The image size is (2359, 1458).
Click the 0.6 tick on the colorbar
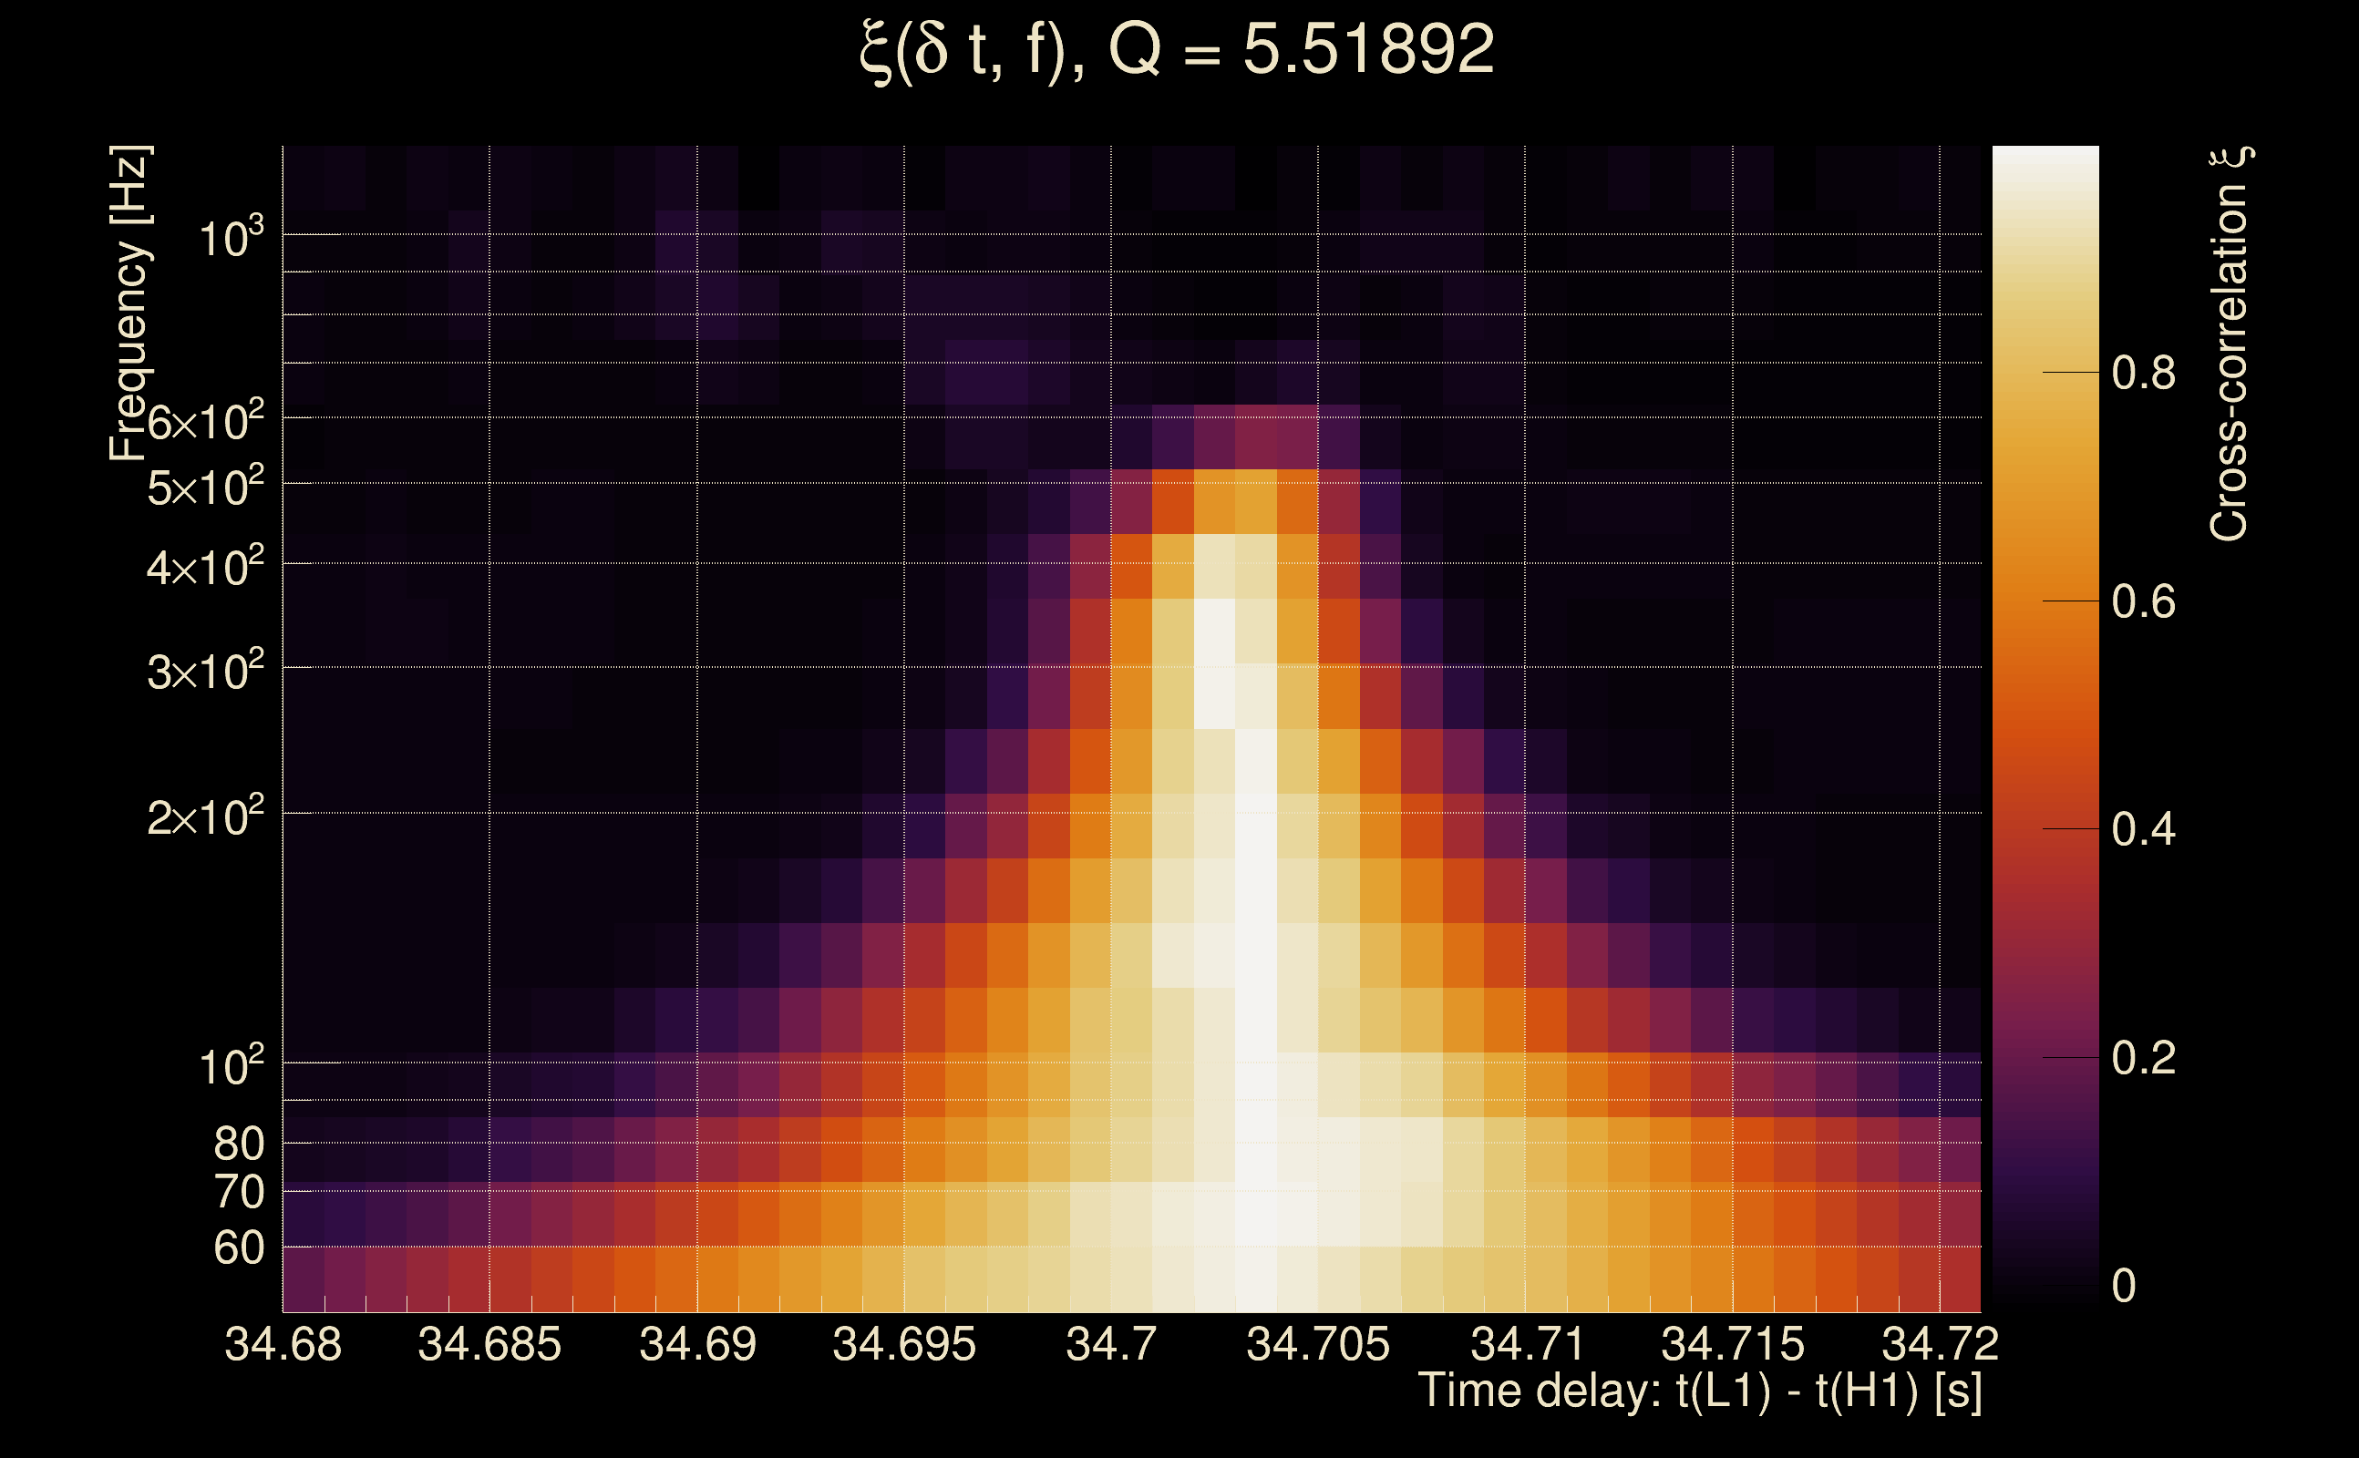(x=2143, y=601)
